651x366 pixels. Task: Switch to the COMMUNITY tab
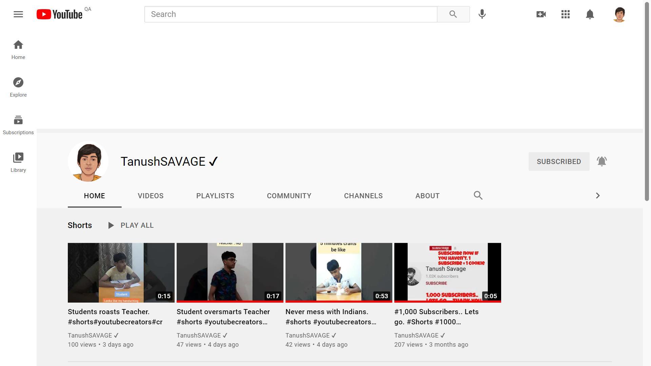[289, 196]
